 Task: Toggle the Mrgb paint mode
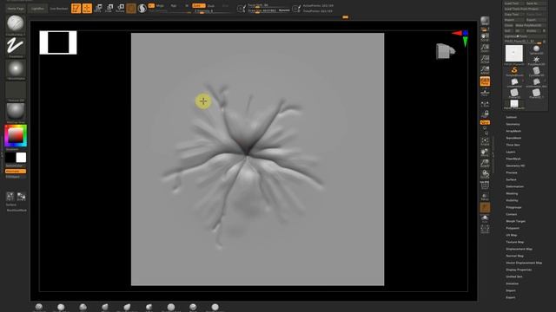[x=160, y=6]
